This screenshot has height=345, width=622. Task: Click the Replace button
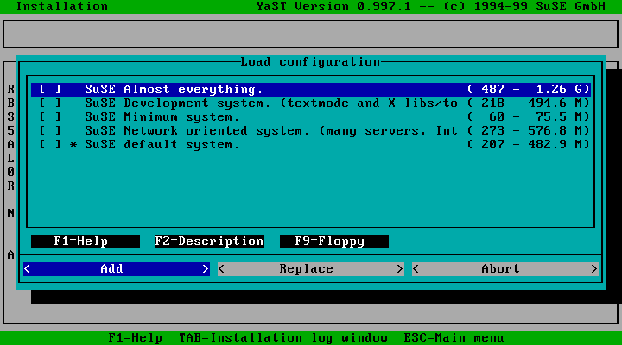[x=311, y=269]
